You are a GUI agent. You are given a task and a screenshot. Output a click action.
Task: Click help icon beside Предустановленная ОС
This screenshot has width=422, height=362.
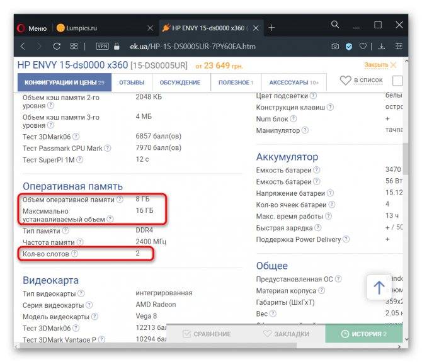[x=338, y=279]
